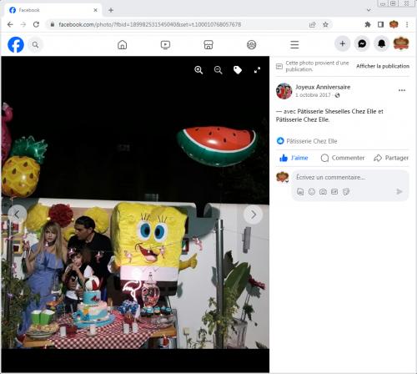Insert an emoji in the comment
The height and width of the screenshot is (374, 417).
[x=312, y=192]
